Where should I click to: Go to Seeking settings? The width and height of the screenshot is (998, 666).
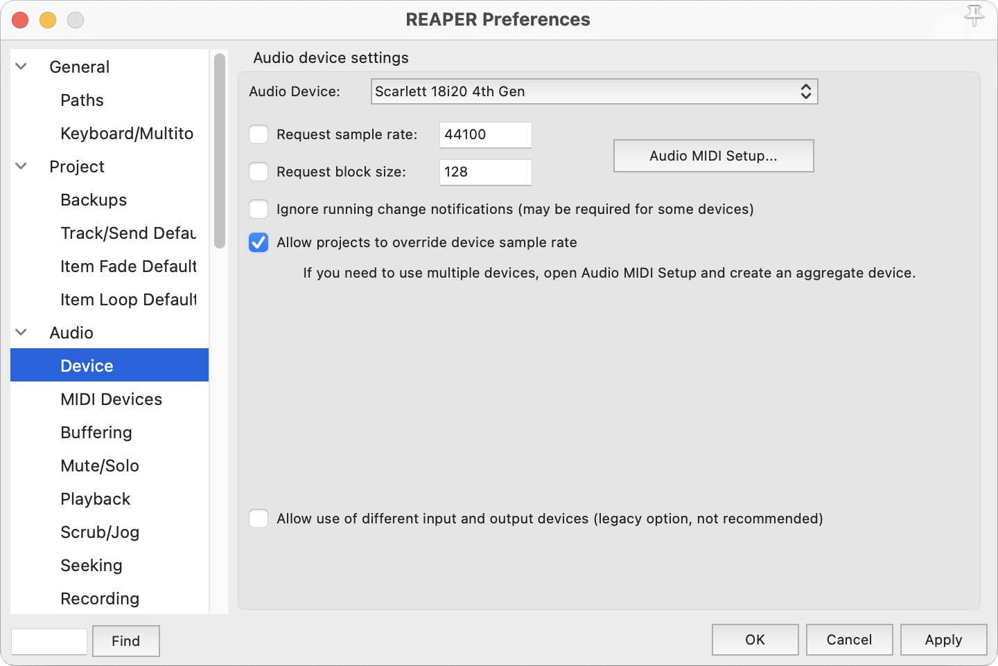pyautogui.click(x=91, y=566)
